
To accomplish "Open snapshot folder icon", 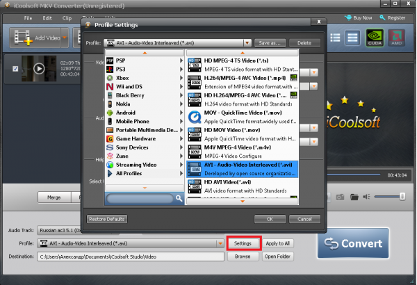I will click(354, 197).
